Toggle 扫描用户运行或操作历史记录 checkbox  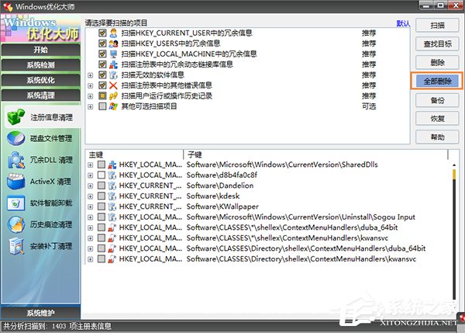click(x=102, y=95)
